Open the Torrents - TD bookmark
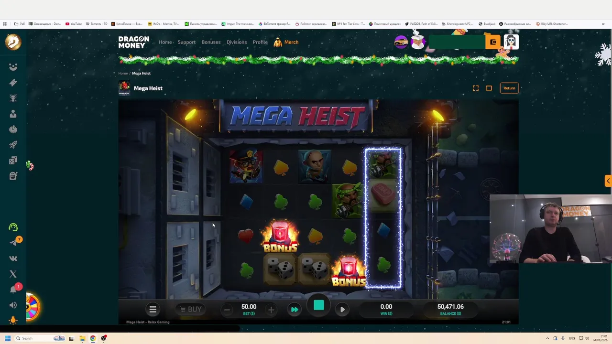The height and width of the screenshot is (344, 612). pos(96,24)
